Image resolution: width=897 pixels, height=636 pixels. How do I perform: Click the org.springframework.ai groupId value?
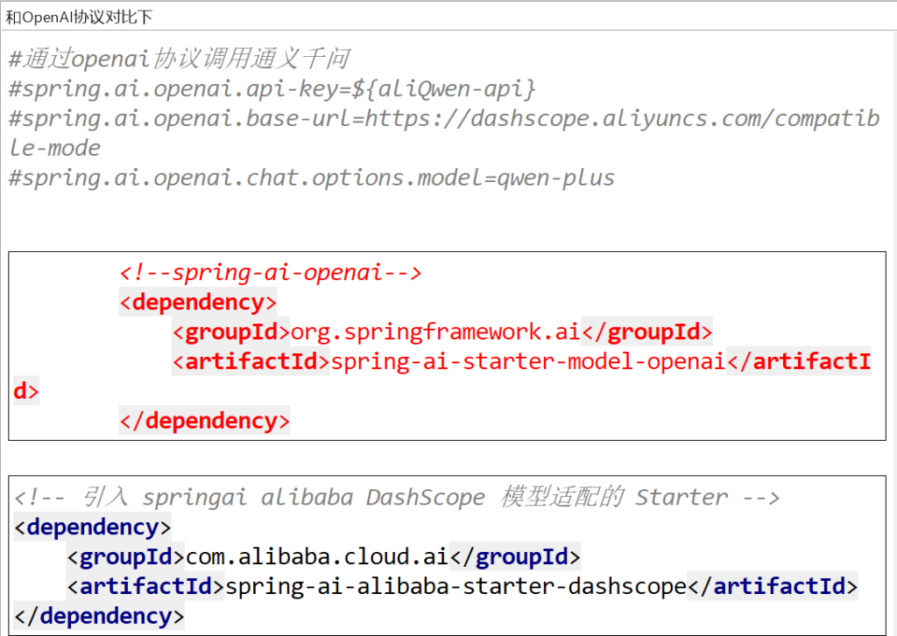coord(434,332)
